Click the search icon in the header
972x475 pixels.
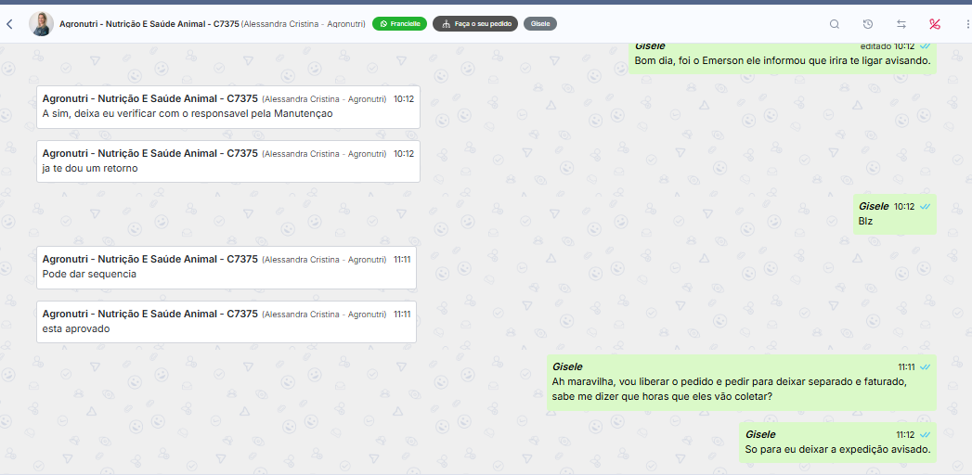(x=835, y=24)
